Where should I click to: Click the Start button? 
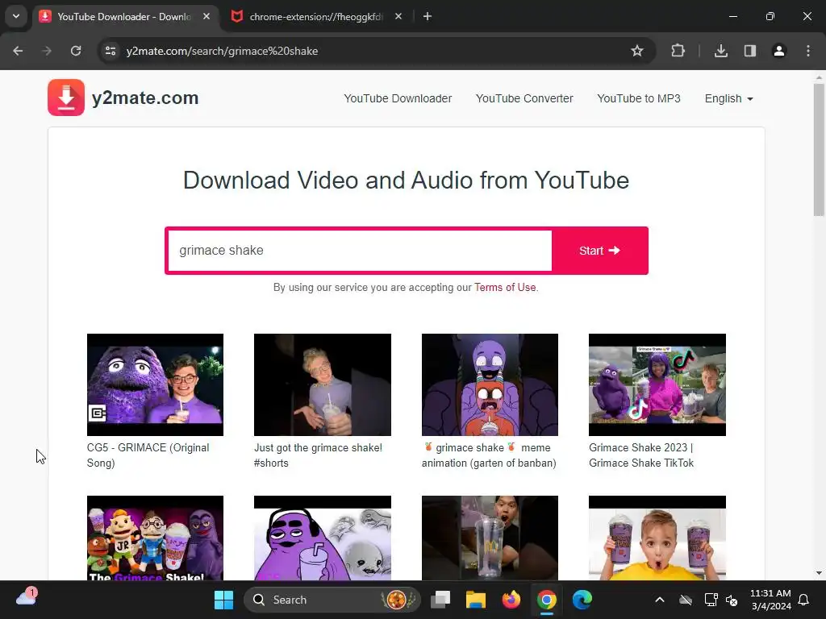[599, 251]
